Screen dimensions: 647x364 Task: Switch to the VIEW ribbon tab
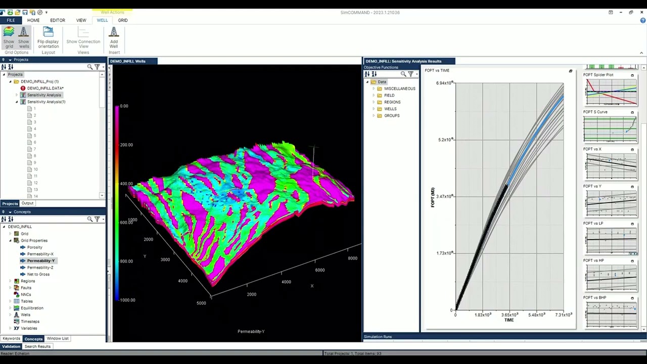coord(81,20)
